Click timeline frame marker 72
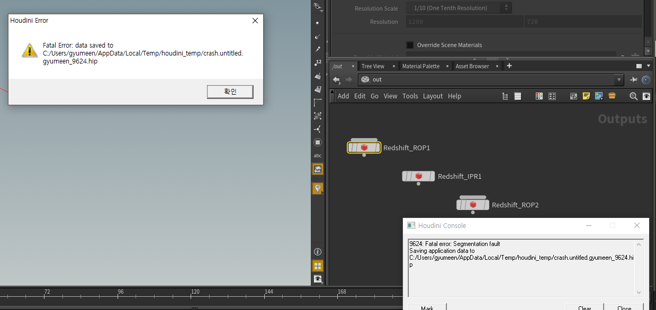Image resolution: width=656 pixels, height=310 pixels. pyautogui.click(x=47, y=291)
